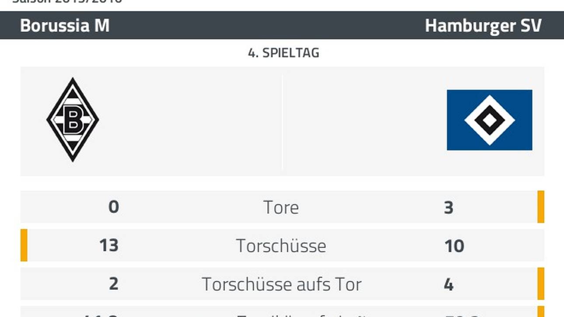The image size is (564, 317).
Task: Click Borussia's shots on target value 2
Action: (114, 284)
